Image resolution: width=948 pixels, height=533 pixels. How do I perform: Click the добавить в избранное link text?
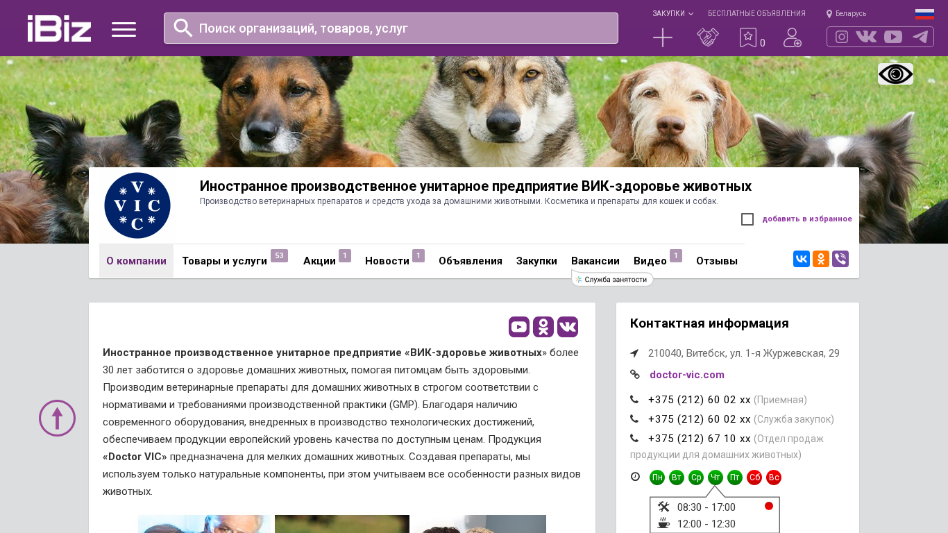click(807, 219)
